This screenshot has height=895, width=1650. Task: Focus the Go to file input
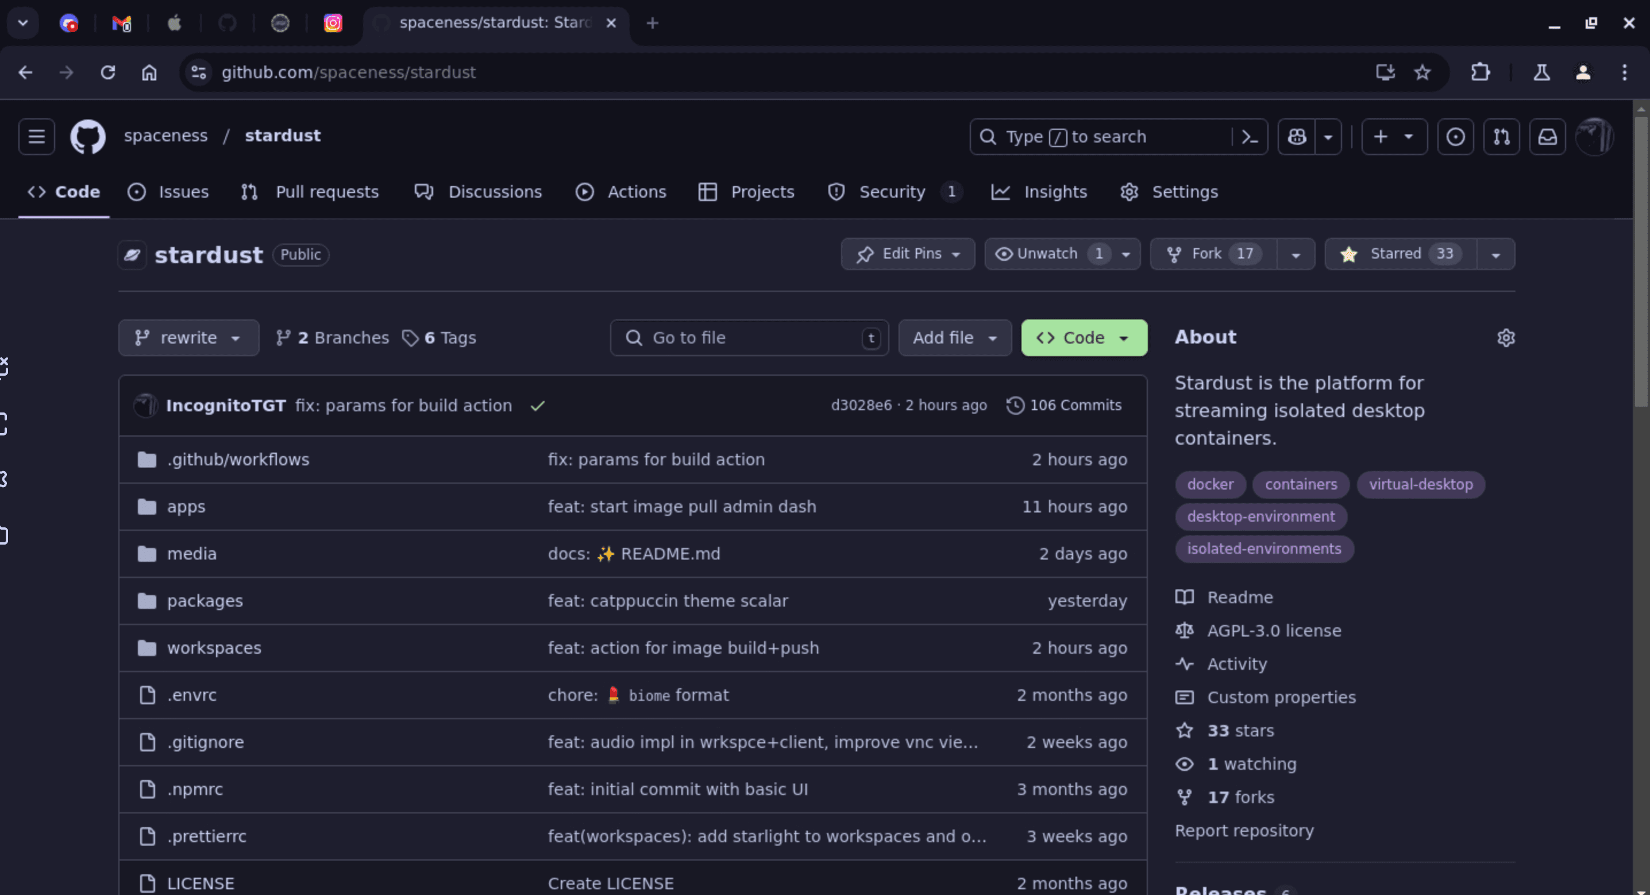pos(749,338)
